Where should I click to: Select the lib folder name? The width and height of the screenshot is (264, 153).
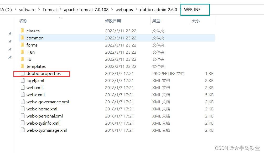tap(29, 59)
